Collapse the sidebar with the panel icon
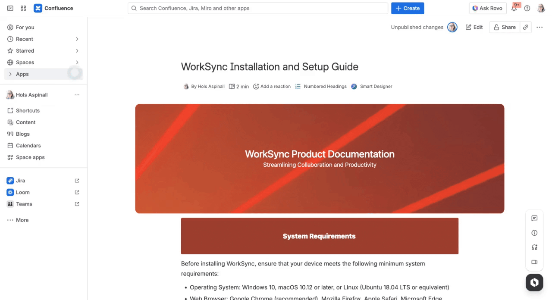552x300 pixels. click(10, 8)
